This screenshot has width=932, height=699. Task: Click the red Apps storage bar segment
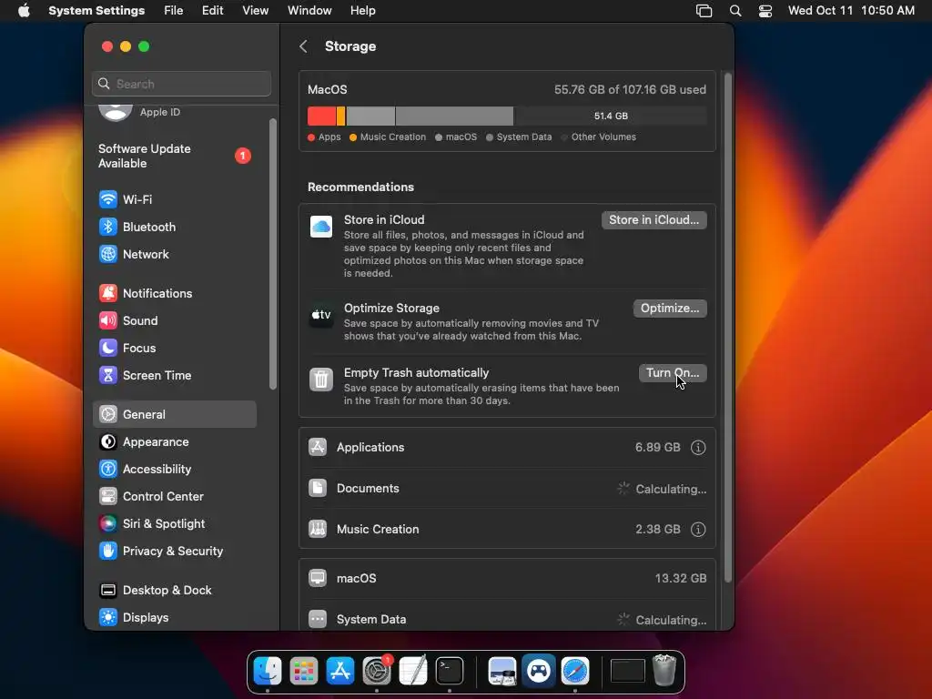coord(321,116)
